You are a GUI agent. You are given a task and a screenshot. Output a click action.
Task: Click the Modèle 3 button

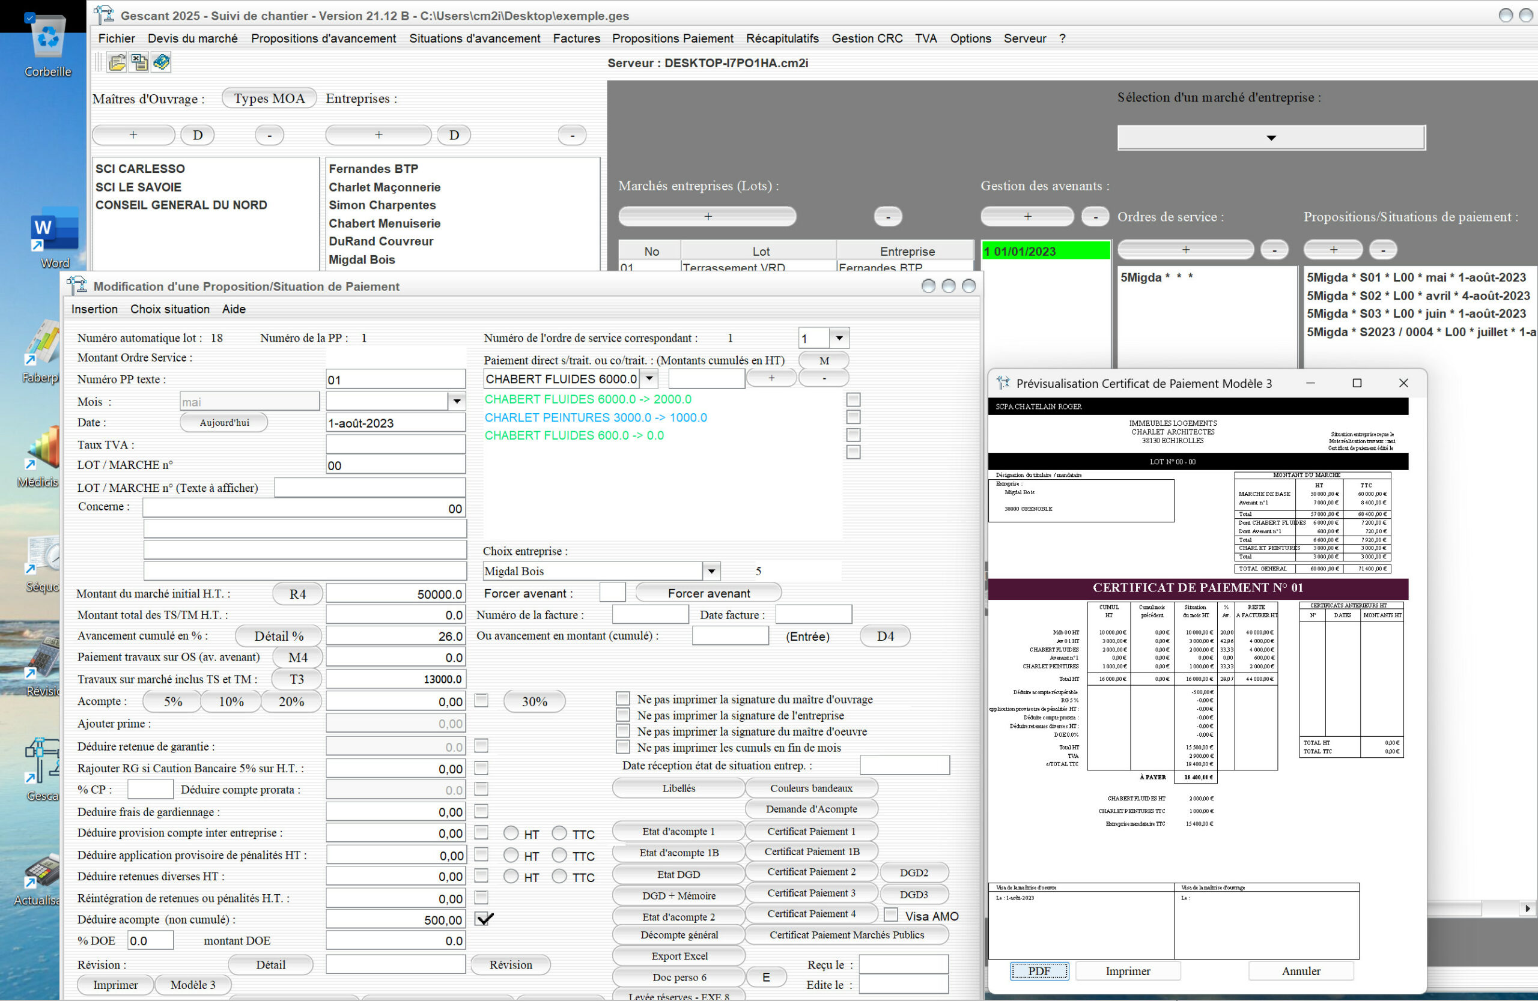pyautogui.click(x=193, y=985)
